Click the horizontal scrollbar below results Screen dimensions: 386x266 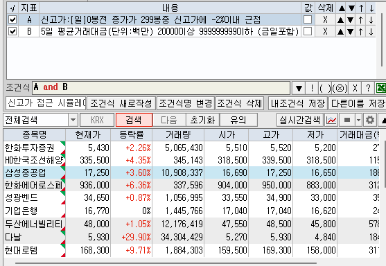click(166, 263)
